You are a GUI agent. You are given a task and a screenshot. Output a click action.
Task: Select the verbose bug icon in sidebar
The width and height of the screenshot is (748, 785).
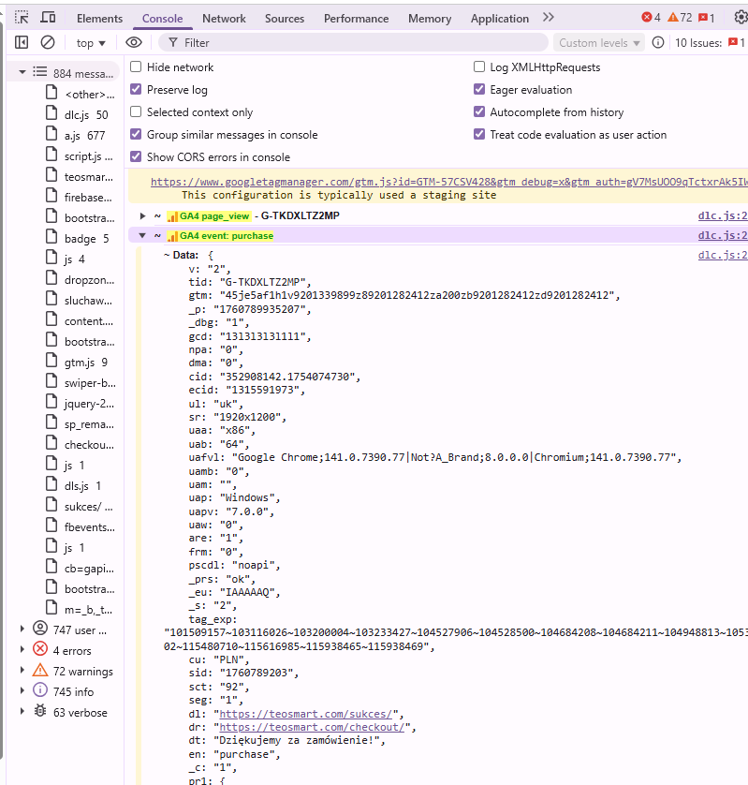pos(40,710)
